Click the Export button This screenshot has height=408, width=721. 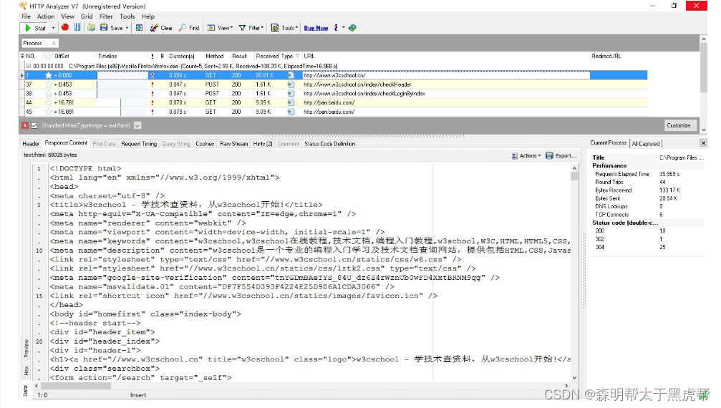[x=561, y=156]
